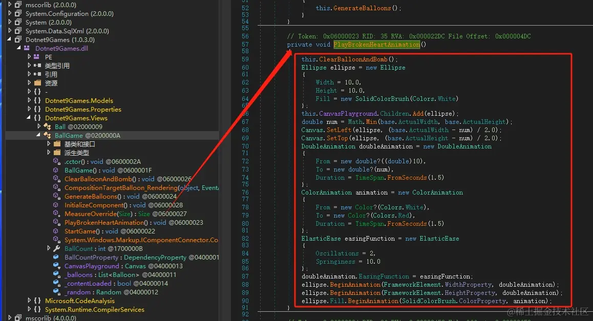Viewport: 593px width, 321px height.
Task: Click SetTop method on line 69
Action: click(337, 138)
